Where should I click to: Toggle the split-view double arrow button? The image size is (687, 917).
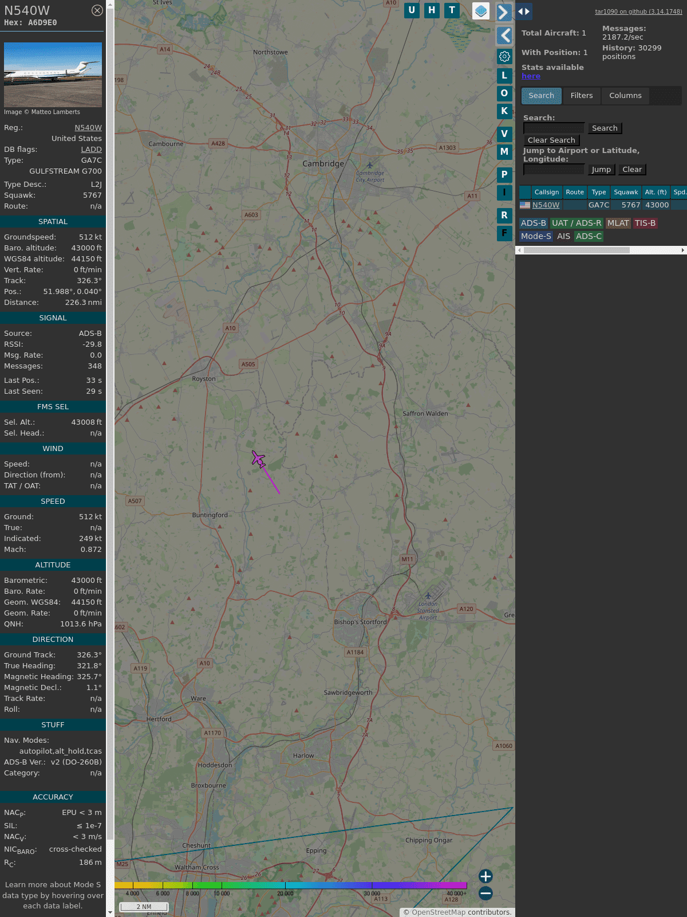[x=524, y=11]
